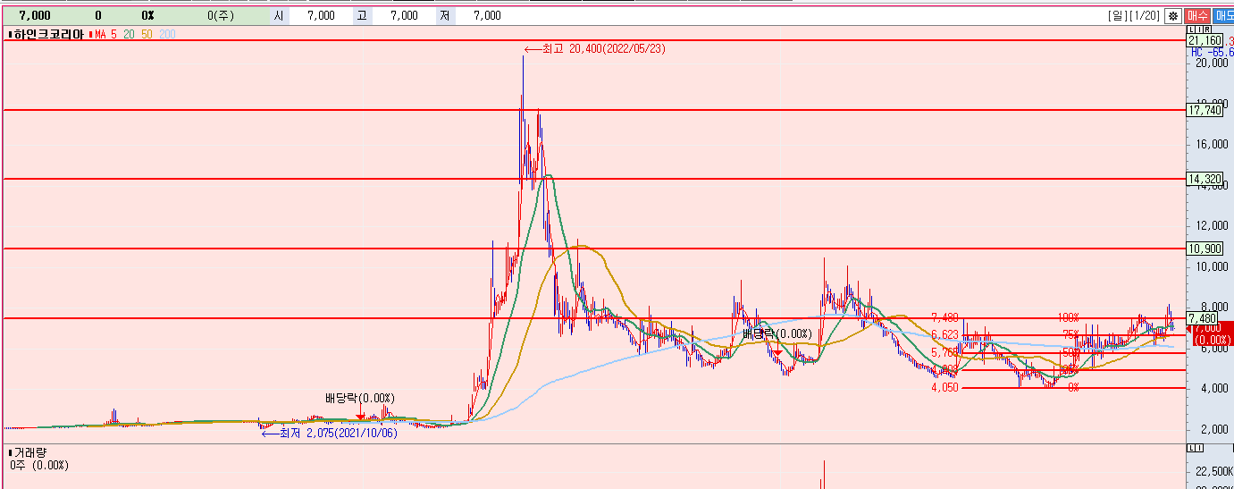This screenshot has width=1234, height=489.
Task: Open chart settings via the gear icon
Action: pyautogui.click(x=1172, y=16)
